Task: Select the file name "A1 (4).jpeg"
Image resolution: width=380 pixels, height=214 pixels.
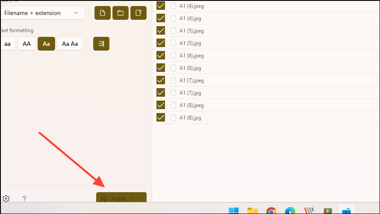Action: pyautogui.click(x=191, y=6)
